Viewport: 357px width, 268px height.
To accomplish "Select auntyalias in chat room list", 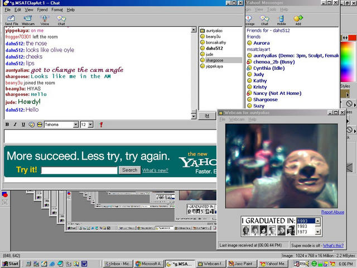I will coord(214,31).
